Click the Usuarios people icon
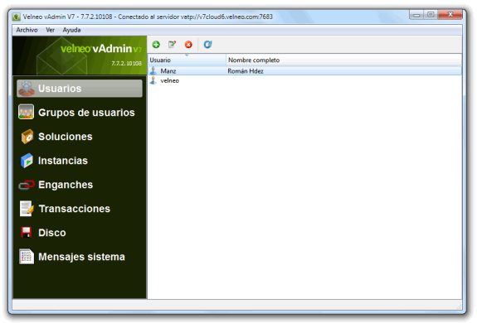The height and width of the screenshot is (323, 477). 27,89
